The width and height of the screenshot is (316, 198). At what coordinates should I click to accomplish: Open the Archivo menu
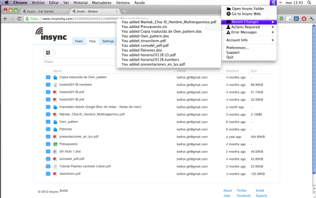click(38, 3)
